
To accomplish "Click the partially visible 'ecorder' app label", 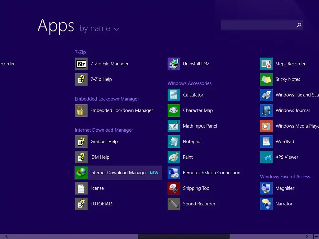I will [x=7, y=64].
